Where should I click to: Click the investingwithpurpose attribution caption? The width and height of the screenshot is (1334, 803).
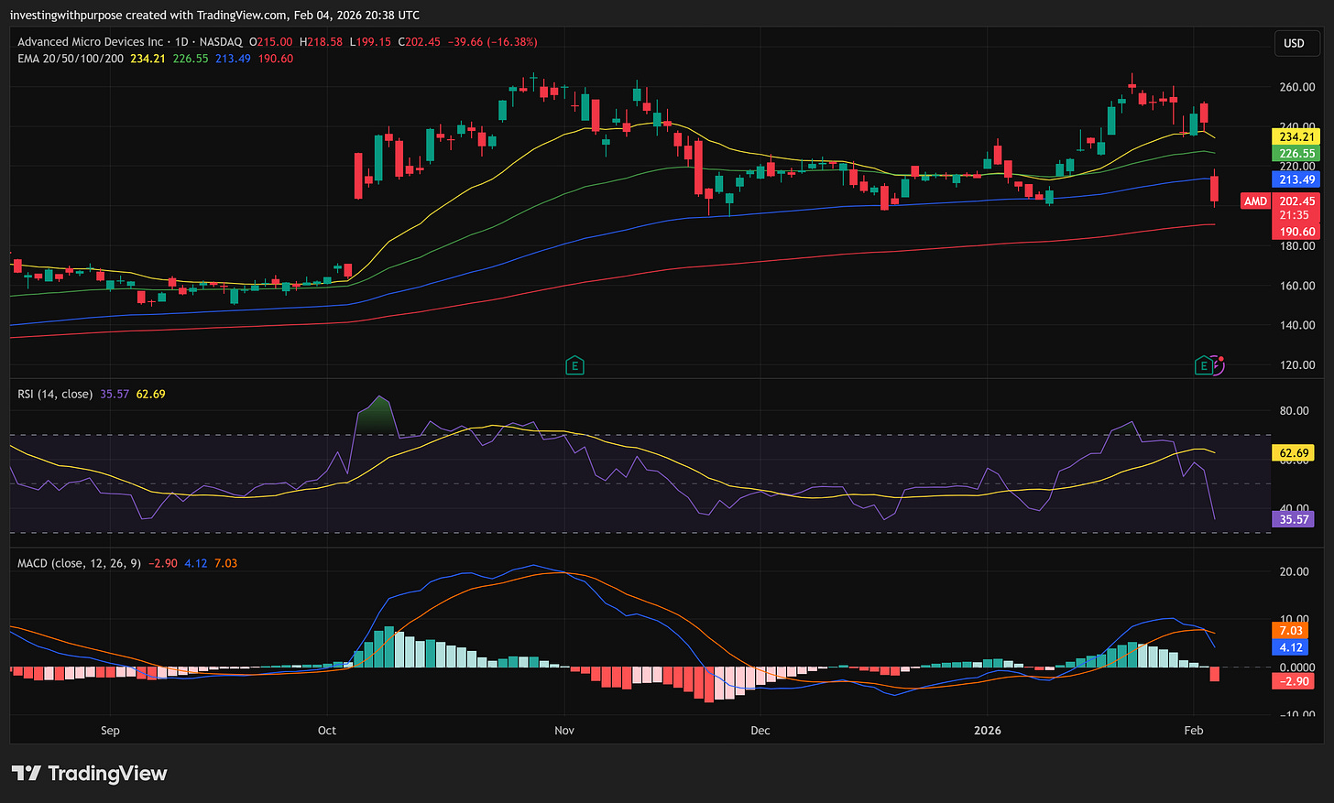[215, 15]
